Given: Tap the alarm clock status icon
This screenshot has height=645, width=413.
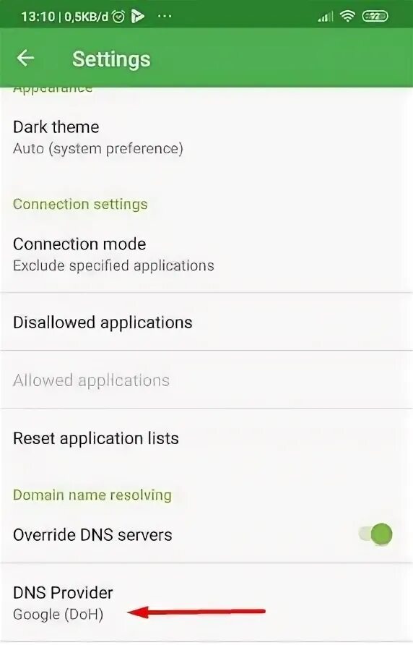Looking at the screenshot, I should click(118, 17).
